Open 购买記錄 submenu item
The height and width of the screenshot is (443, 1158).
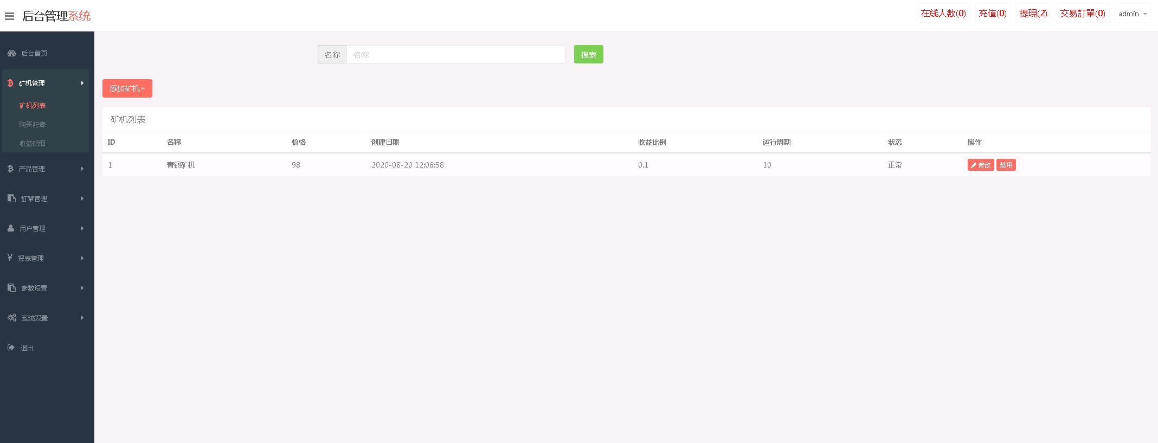pyautogui.click(x=33, y=125)
